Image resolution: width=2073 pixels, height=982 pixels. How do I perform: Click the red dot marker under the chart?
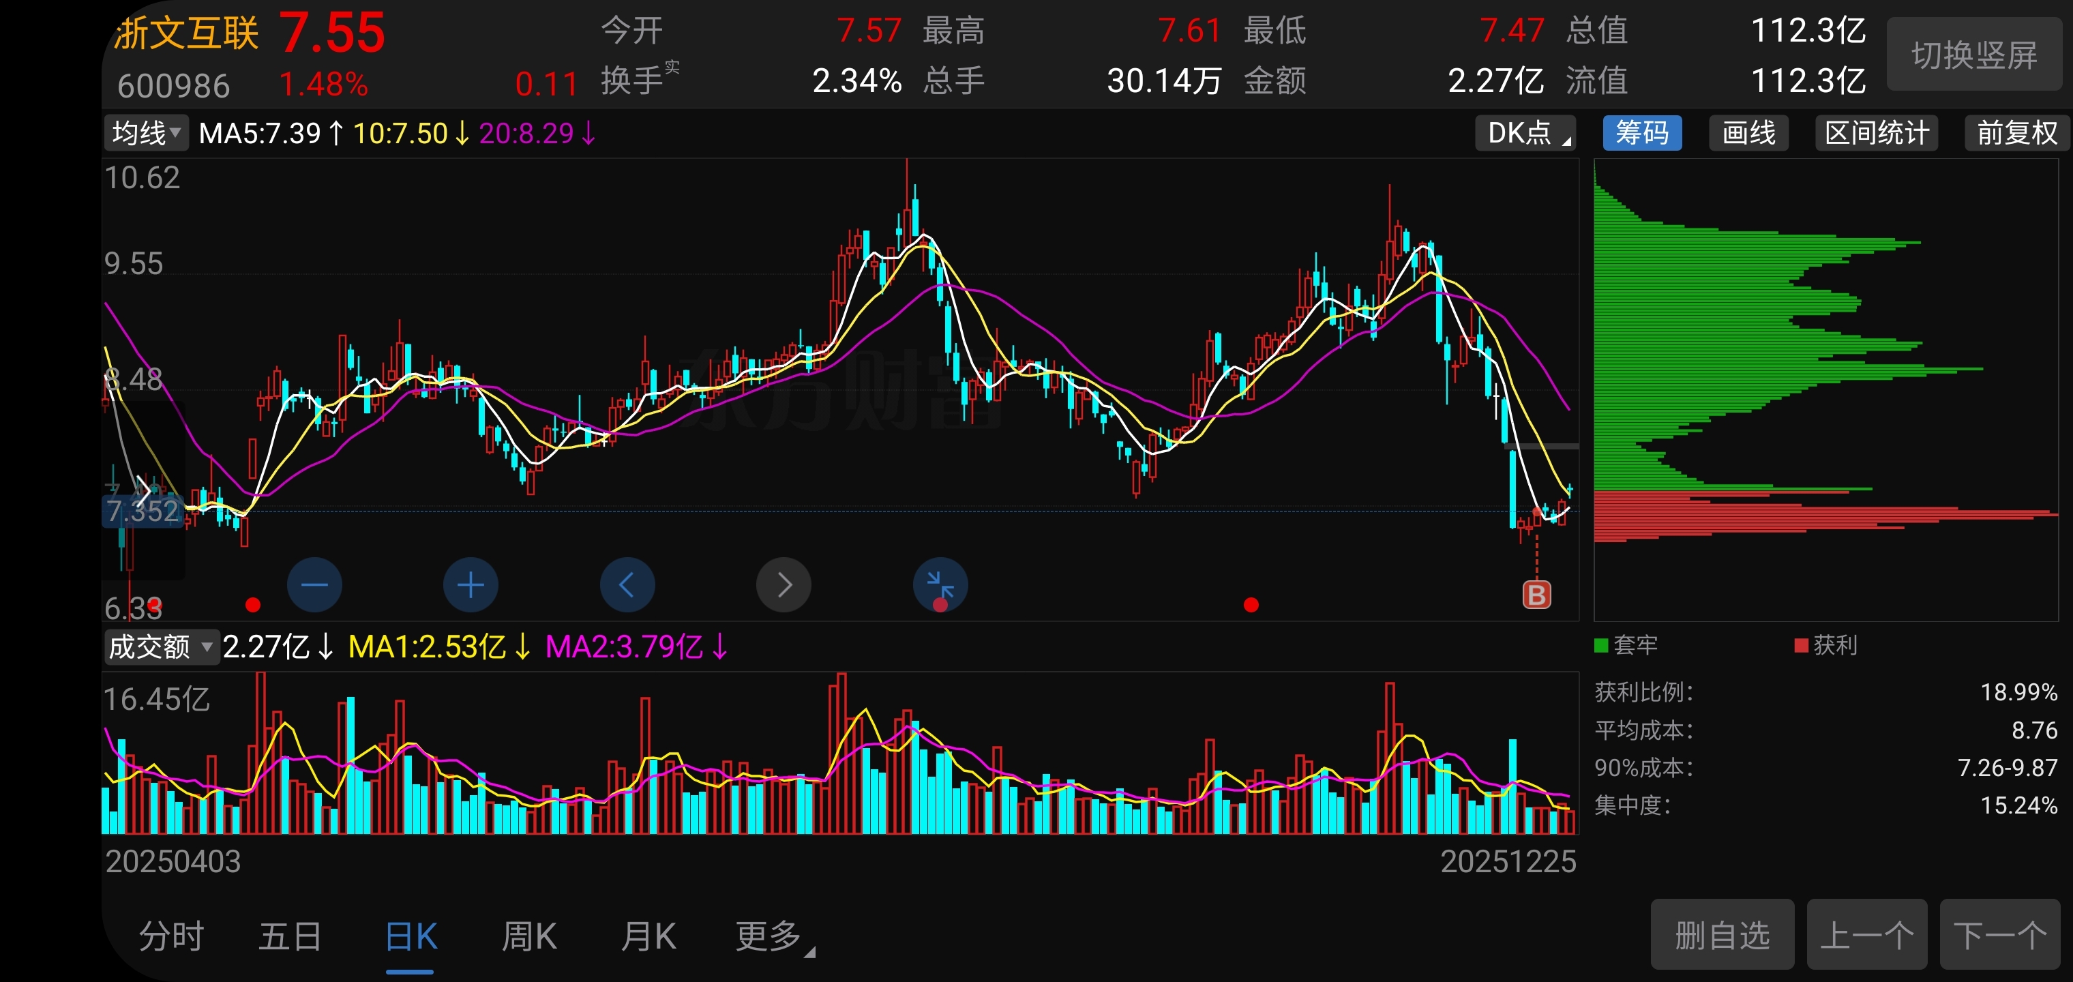click(x=1250, y=604)
